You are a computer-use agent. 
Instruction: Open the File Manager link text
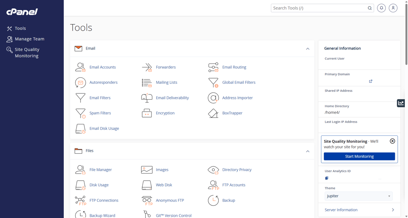pyautogui.click(x=100, y=170)
